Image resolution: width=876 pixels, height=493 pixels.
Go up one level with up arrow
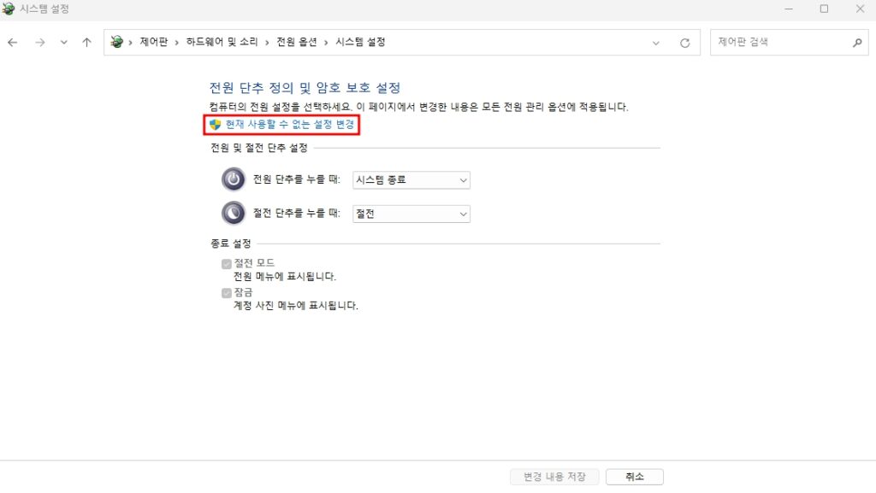pyautogui.click(x=86, y=43)
